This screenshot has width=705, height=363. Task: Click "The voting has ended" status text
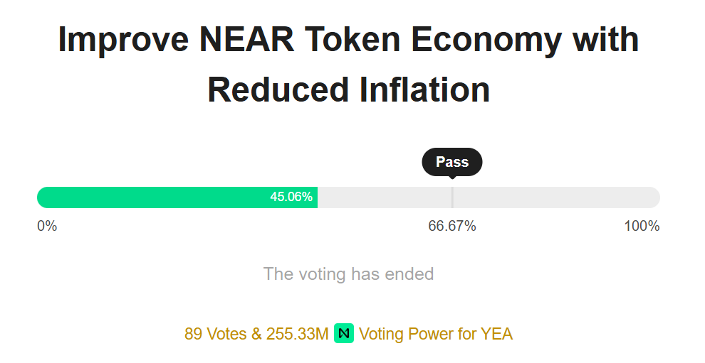pyautogui.click(x=348, y=274)
